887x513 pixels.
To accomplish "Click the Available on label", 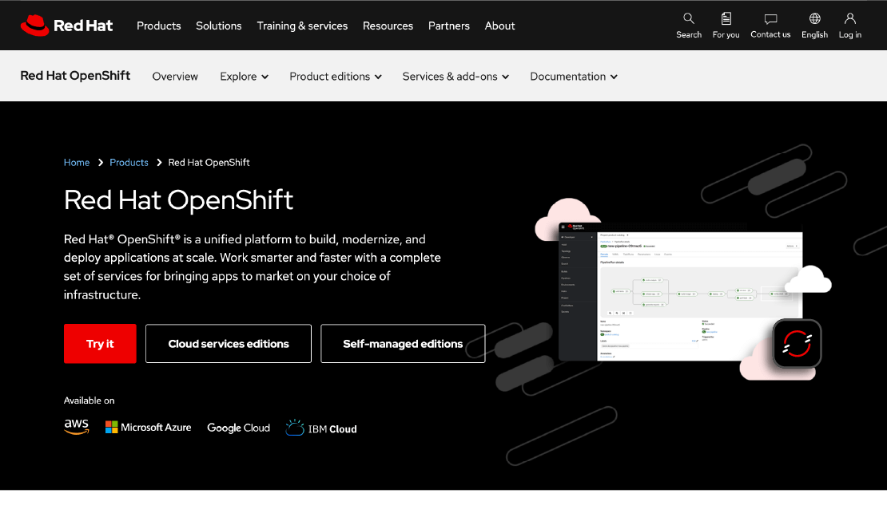I will coord(89,401).
